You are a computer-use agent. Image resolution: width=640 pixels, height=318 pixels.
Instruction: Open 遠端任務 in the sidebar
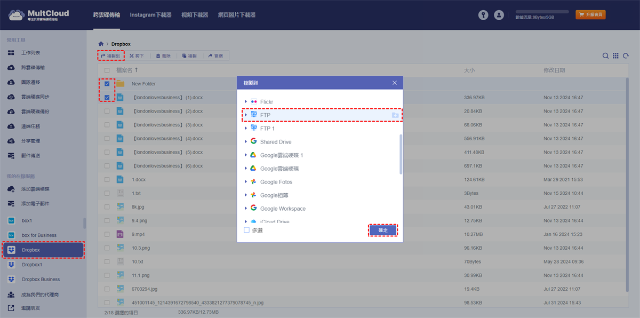30,126
